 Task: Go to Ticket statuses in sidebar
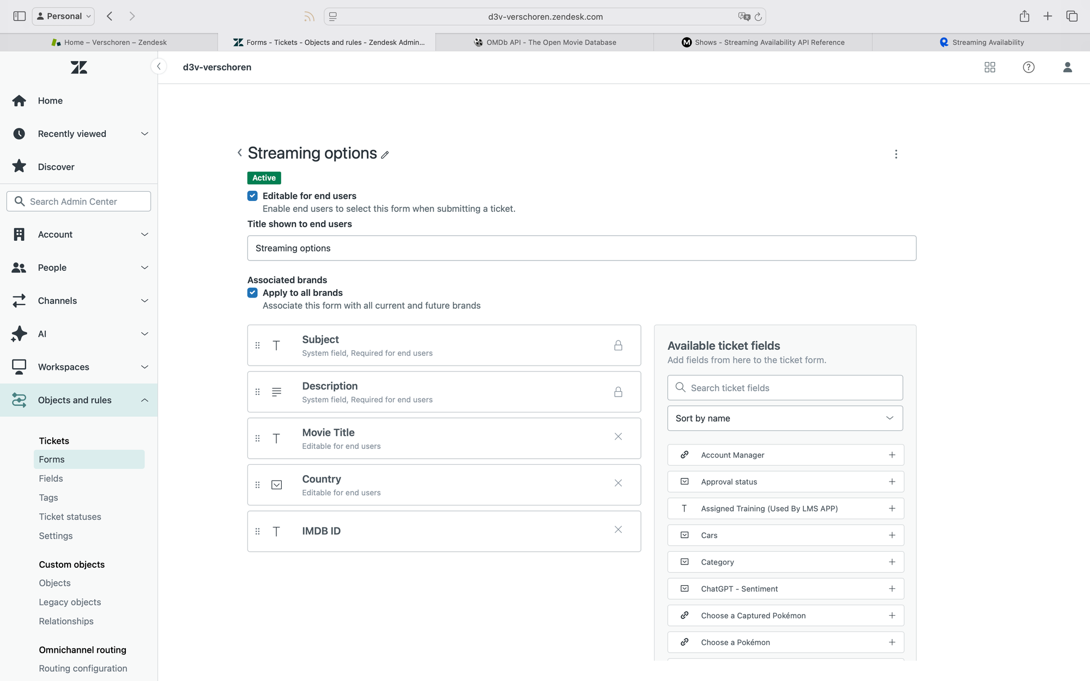tap(70, 516)
